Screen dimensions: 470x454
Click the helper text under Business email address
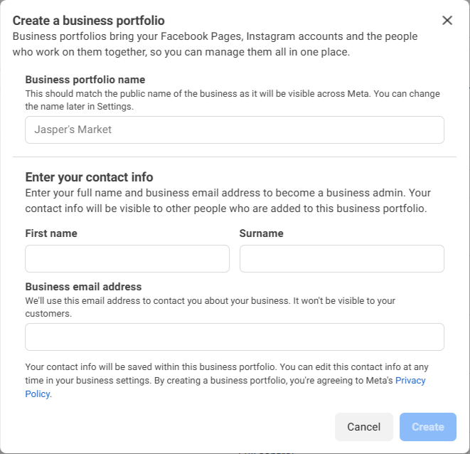coord(210,307)
